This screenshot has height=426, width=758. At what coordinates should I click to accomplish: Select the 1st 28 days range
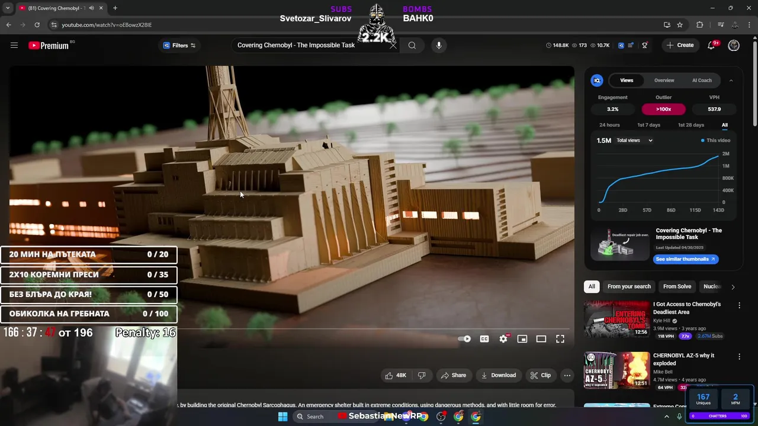tap(690, 125)
